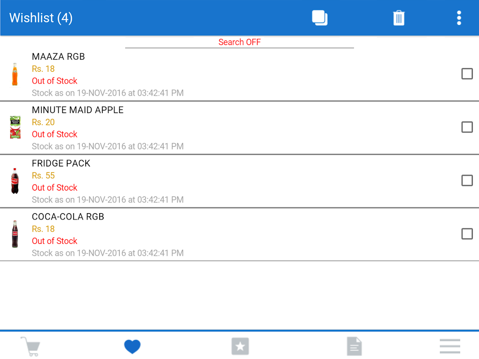Click the trash delete icon
Screen dimensions: 479x359
click(x=399, y=18)
